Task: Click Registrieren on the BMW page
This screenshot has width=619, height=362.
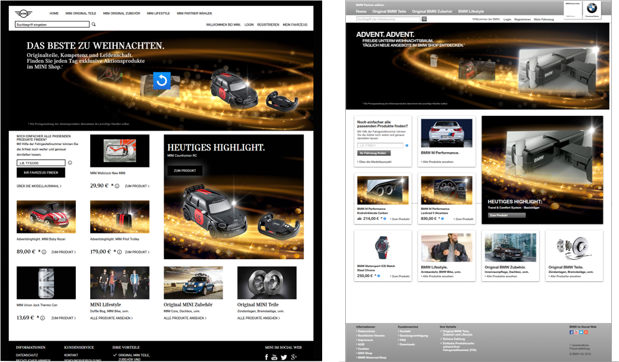Action: (522, 19)
